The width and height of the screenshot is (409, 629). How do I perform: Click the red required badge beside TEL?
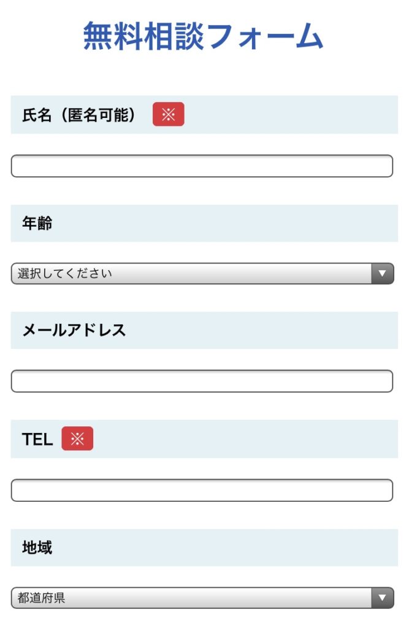click(77, 439)
